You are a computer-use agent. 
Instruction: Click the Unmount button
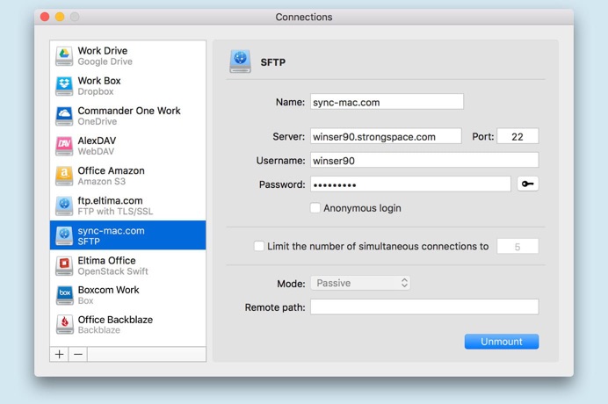pyautogui.click(x=502, y=342)
